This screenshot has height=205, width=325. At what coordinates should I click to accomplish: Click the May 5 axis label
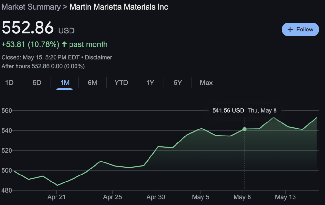pos(201,197)
